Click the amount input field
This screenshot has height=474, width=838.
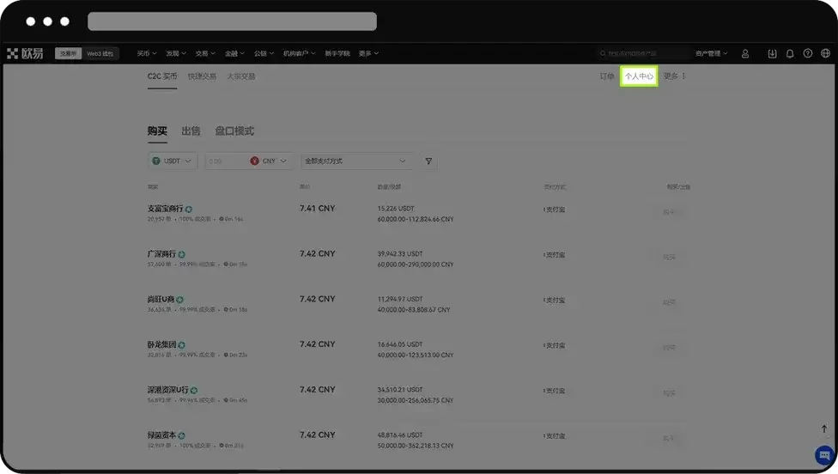tap(227, 161)
